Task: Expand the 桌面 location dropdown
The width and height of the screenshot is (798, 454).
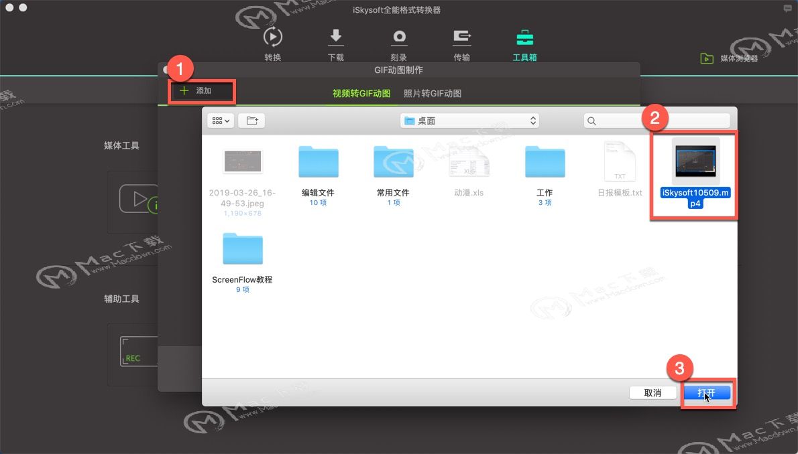Action: (469, 121)
